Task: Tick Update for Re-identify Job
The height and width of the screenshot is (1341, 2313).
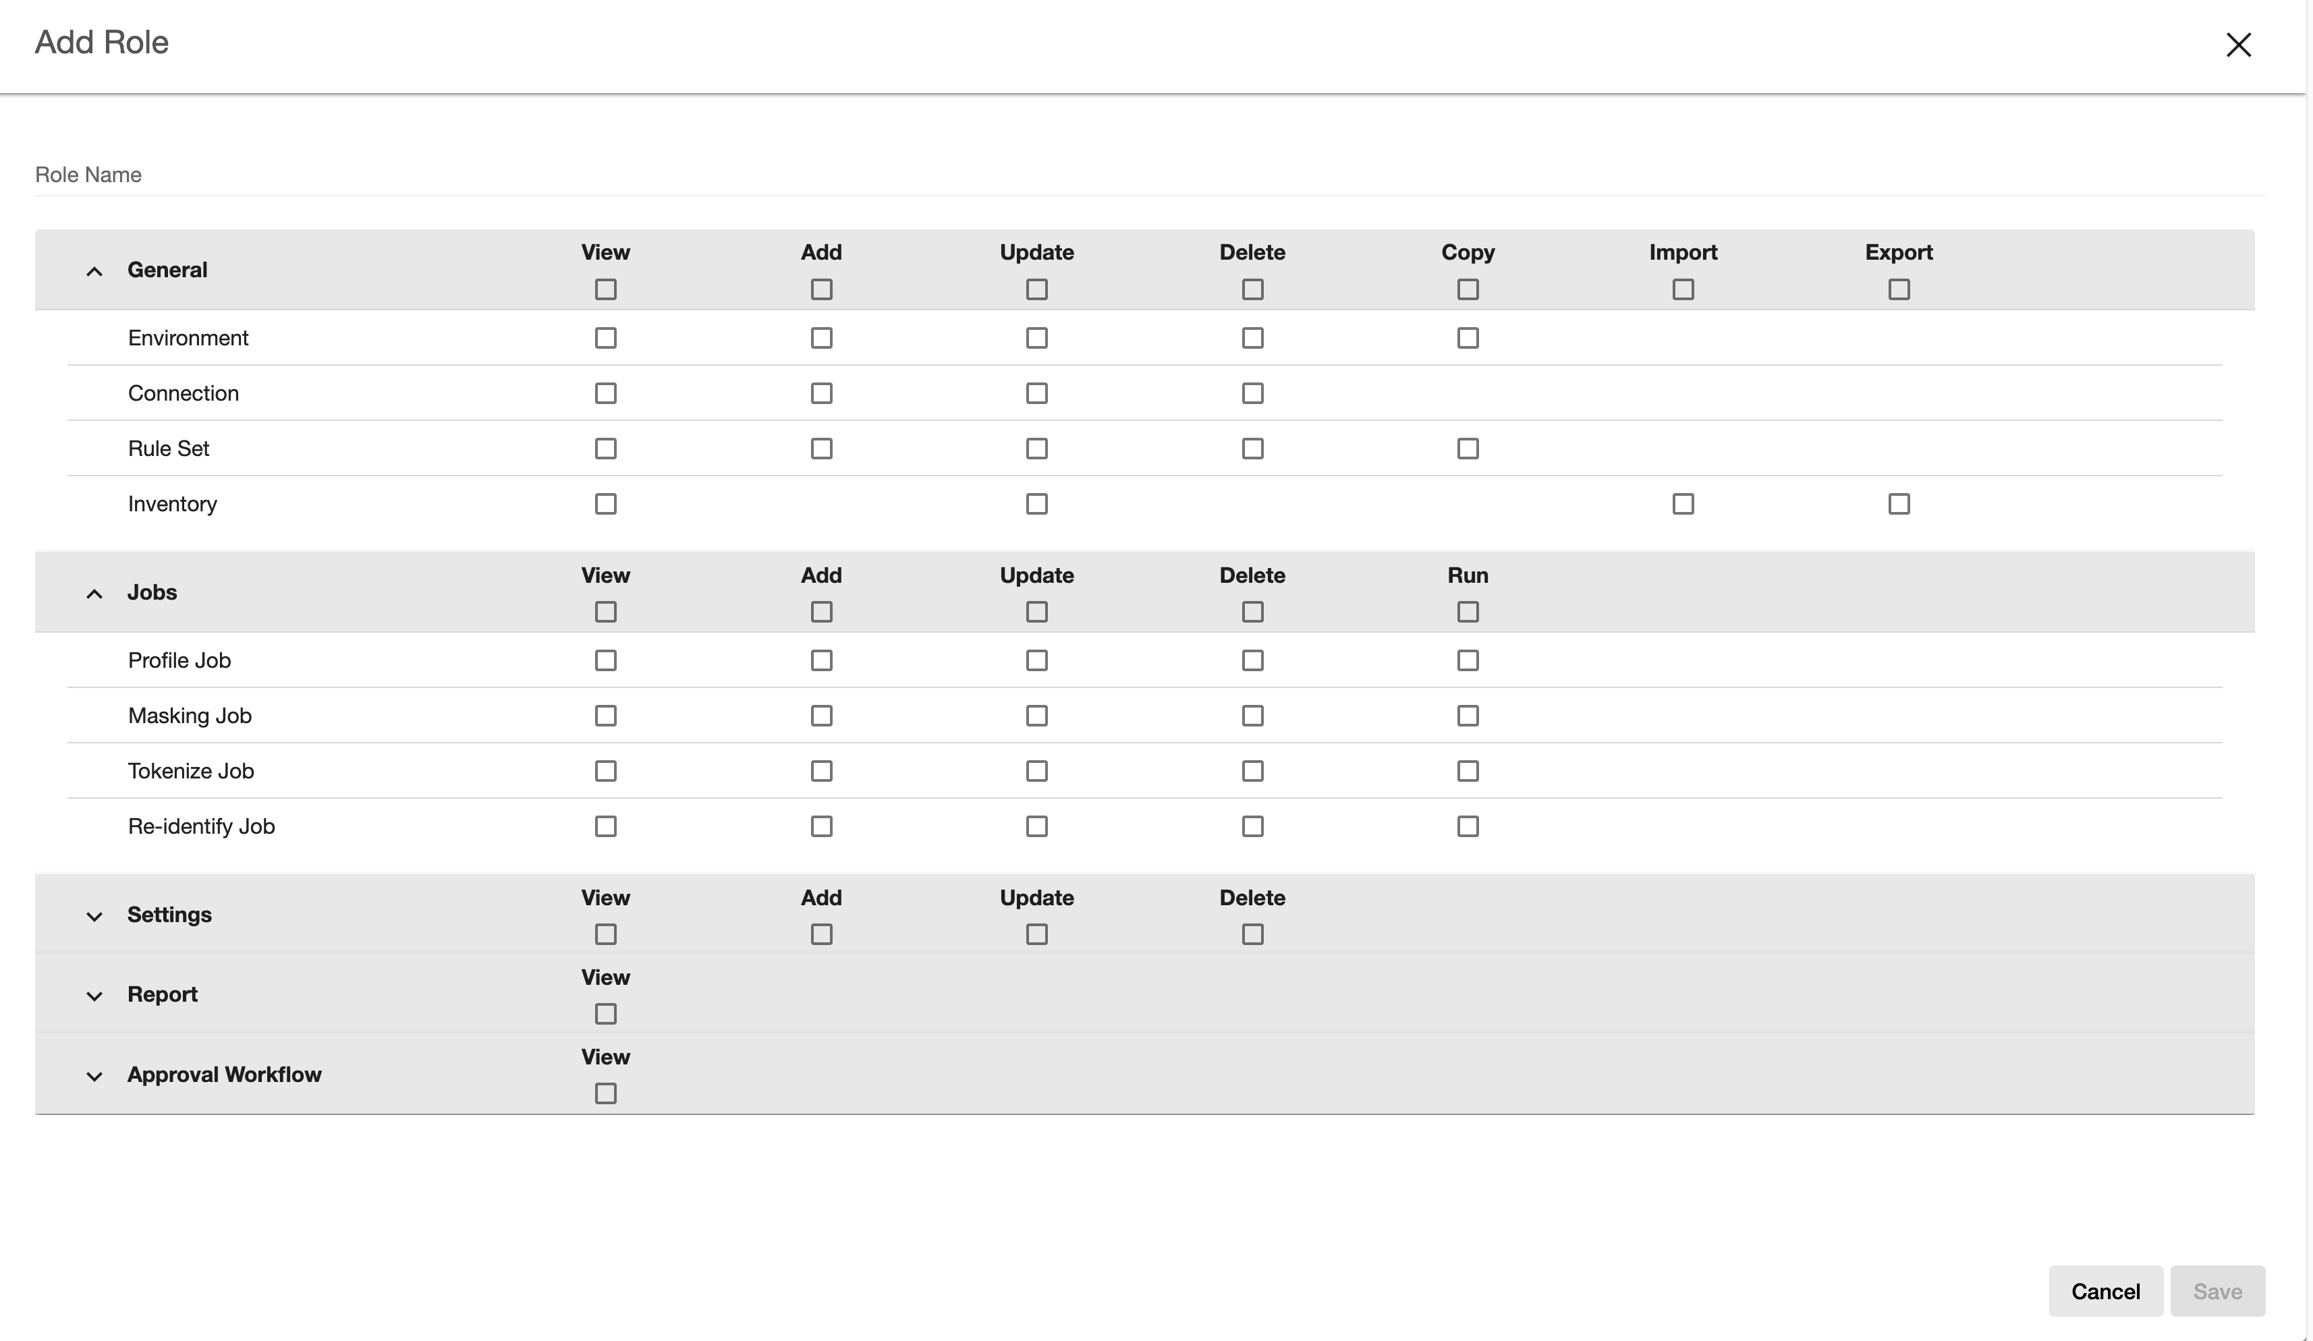Action: click(x=1036, y=826)
